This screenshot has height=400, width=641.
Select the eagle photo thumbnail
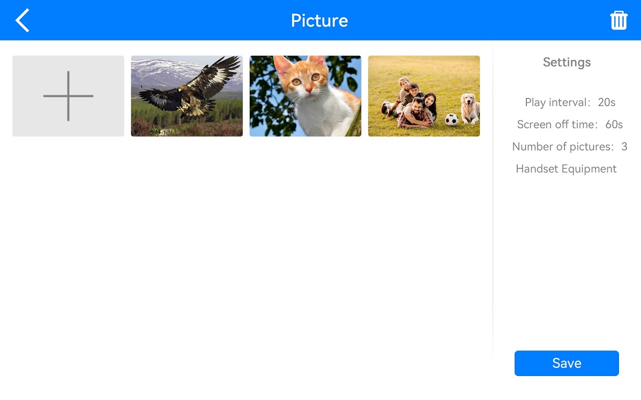pyautogui.click(x=187, y=96)
